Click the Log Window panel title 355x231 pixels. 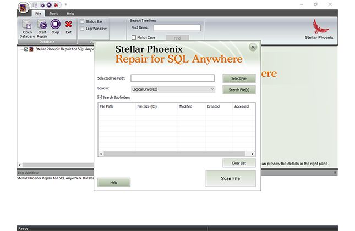[x=28, y=173]
